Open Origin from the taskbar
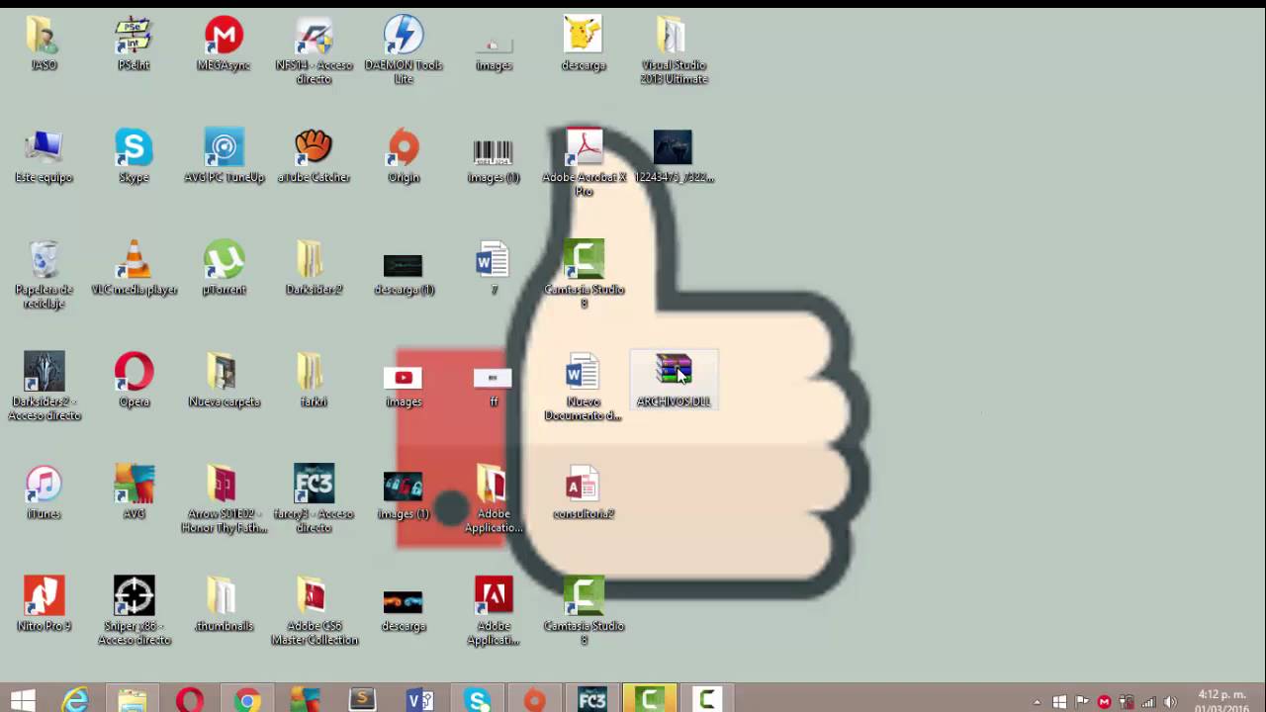The height and width of the screenshot is (712, 1266). pos(534,700)
